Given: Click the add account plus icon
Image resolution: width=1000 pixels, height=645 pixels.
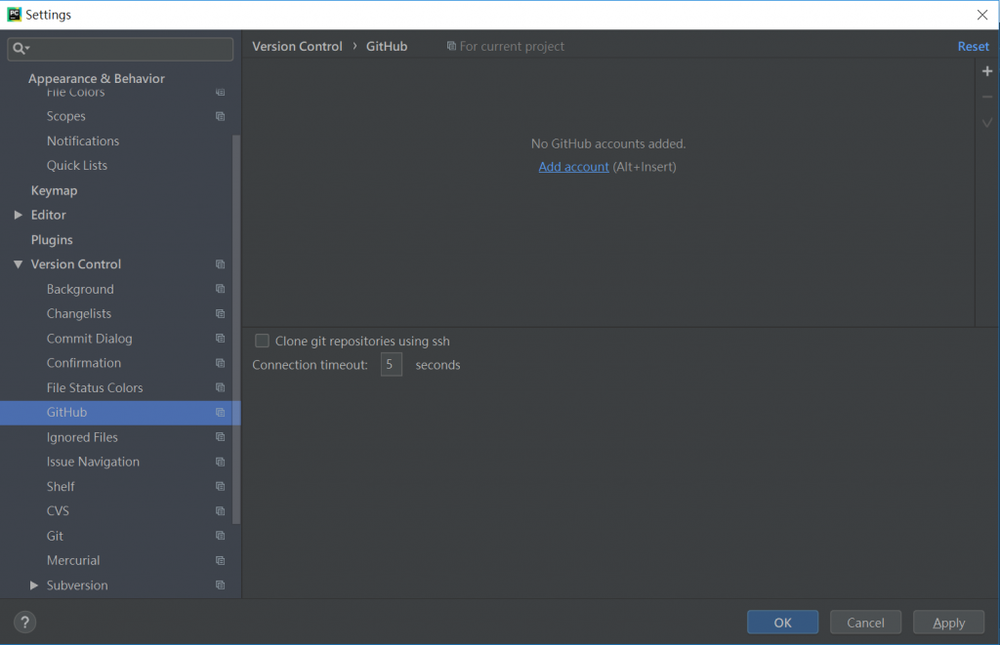Looking at the screenshot, I should point(987,71).
